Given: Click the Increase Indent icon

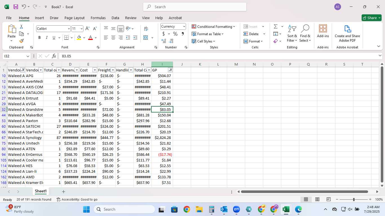Looking at the screenshot, I should (135, 37).
